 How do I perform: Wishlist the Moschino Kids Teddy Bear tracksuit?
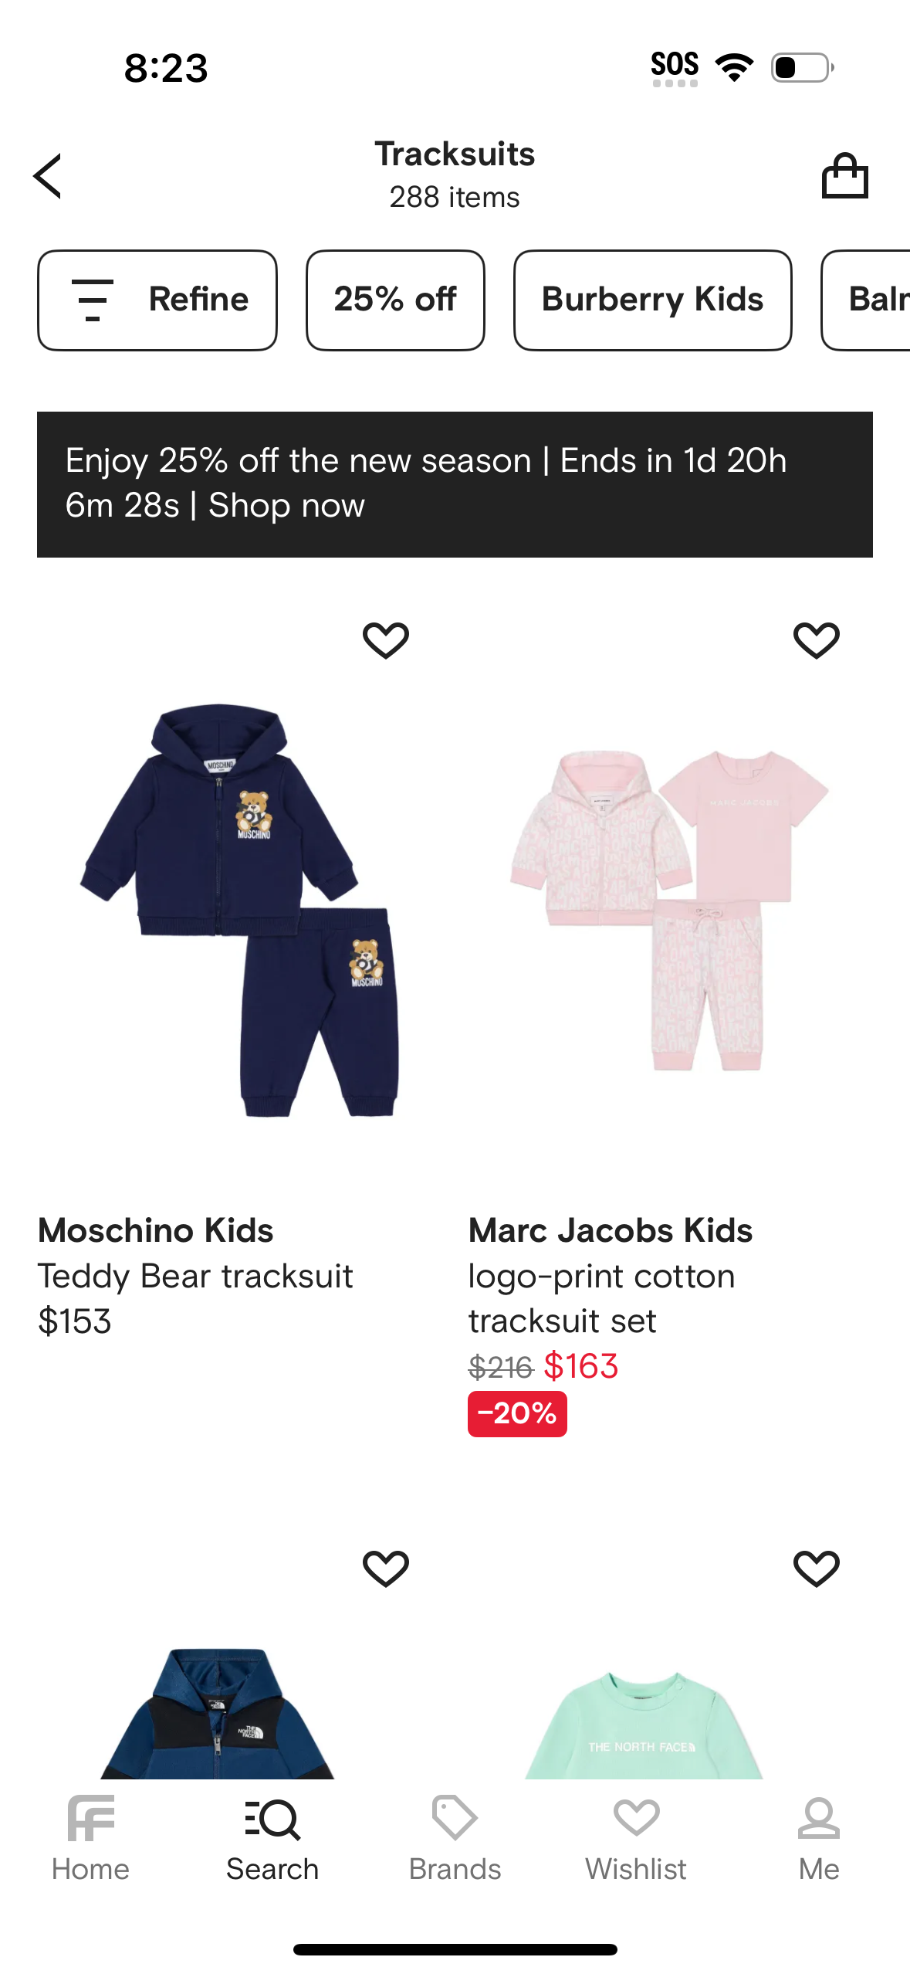386,640
